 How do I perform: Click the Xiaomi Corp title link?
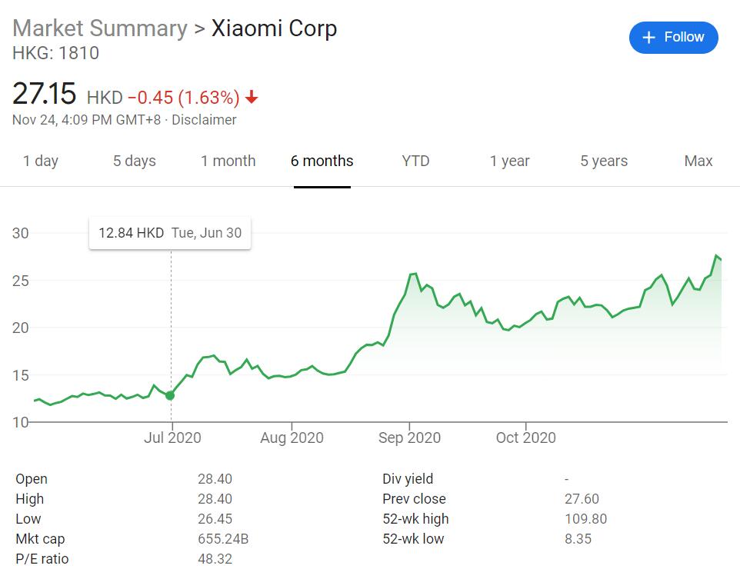point(275,28)
